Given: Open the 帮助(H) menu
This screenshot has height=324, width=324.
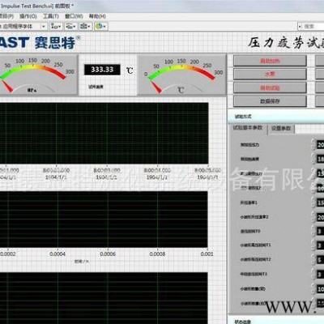Looking at the screenshot, I should [x=97, y=16].
